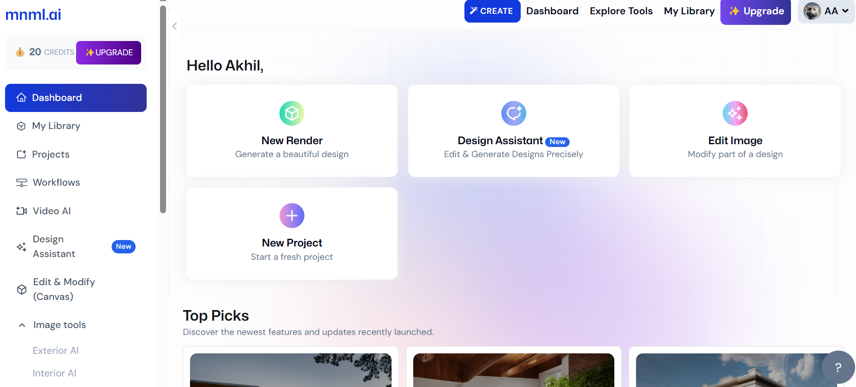Click the Video AI camera icon
Image resolution: width=856 pixels, height=387 pixels.
(21, 211)
